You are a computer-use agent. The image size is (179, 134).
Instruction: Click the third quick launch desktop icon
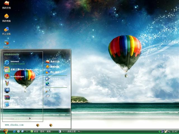pos(23,131)
